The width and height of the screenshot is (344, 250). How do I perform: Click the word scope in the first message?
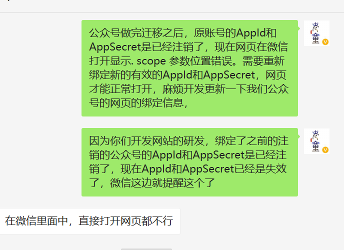(x=151, y=61)
